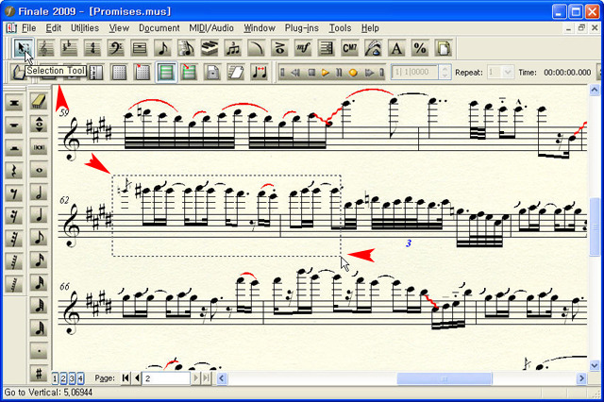
Task: Click the vertical scrollbar down arrow
Action: (595, 365)
